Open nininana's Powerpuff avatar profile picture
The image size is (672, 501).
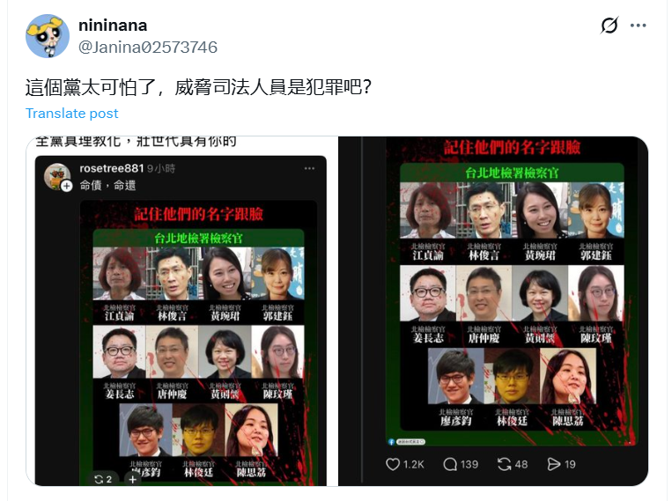point(48,36)
